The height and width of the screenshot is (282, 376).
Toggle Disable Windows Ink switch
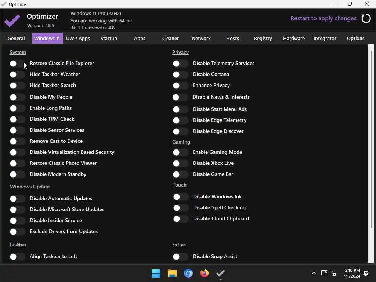coord(181,197)
